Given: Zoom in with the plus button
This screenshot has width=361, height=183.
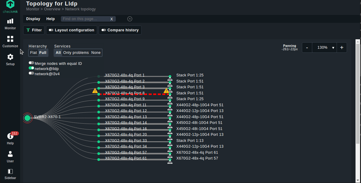Looking at the screenshot, I should click(342, 48).
